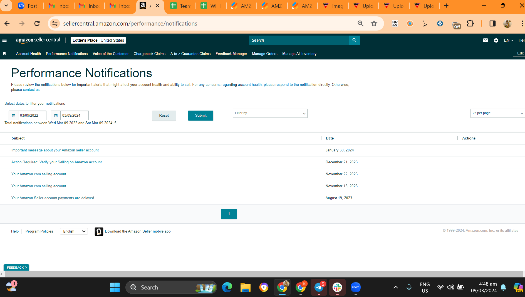Open the Lottie's Place marketplace switcher
Screen dimensions: 525x297
pos(98,40)
